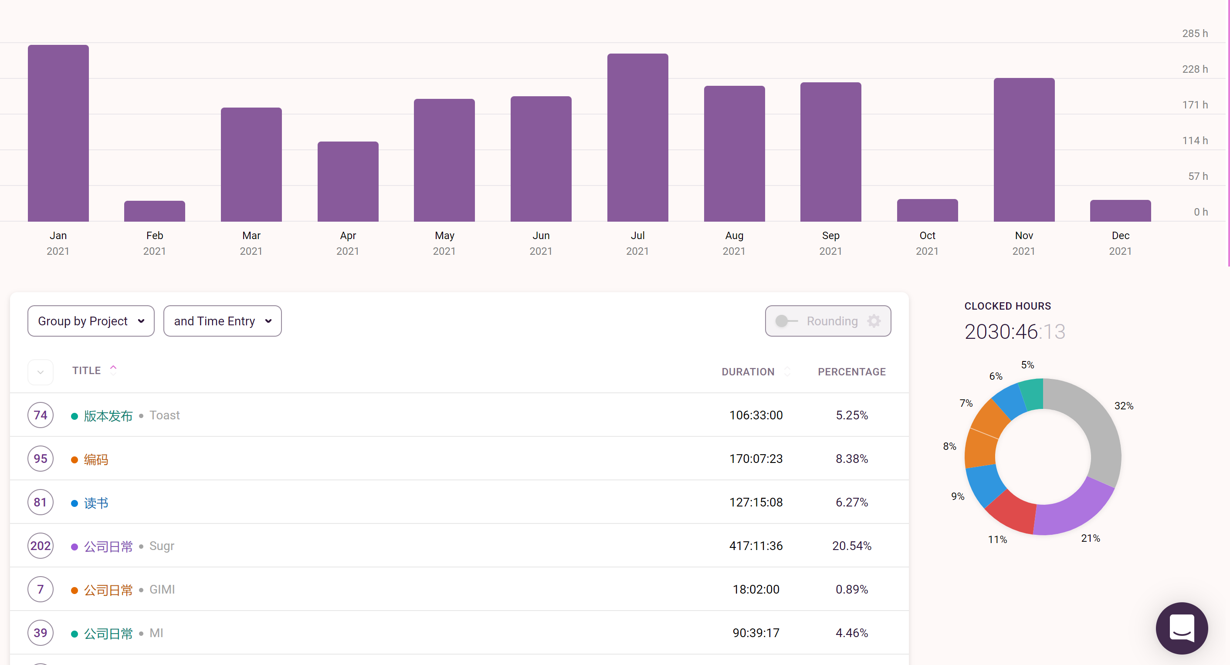
Task: Click the 285 h axis label
Action: (1195, 34)
